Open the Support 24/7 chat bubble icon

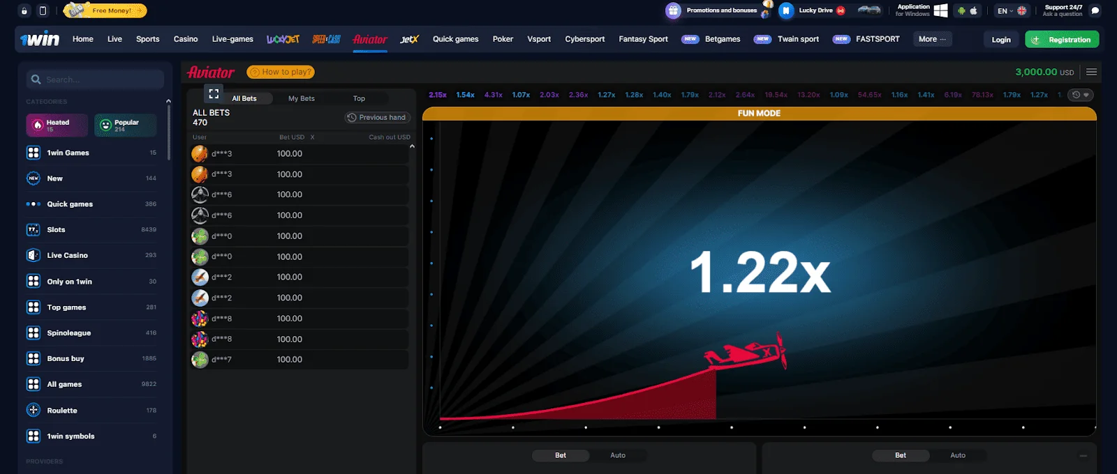click(1095, 10)
